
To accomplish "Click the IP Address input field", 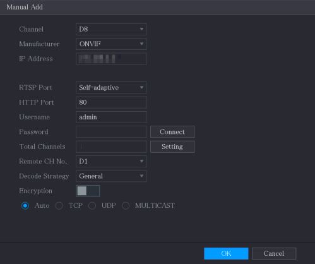I will click(x=111, y=59).
